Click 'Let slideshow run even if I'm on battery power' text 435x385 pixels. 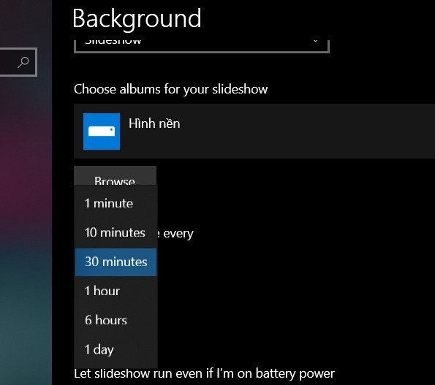point(204,373)
